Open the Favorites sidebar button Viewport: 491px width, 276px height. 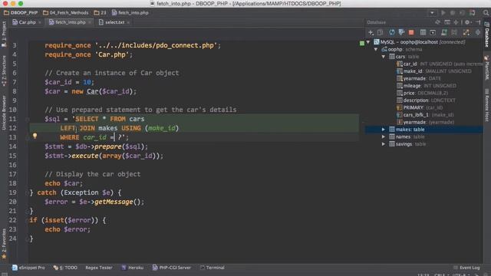pyautogui.click(x=4, y=244)
